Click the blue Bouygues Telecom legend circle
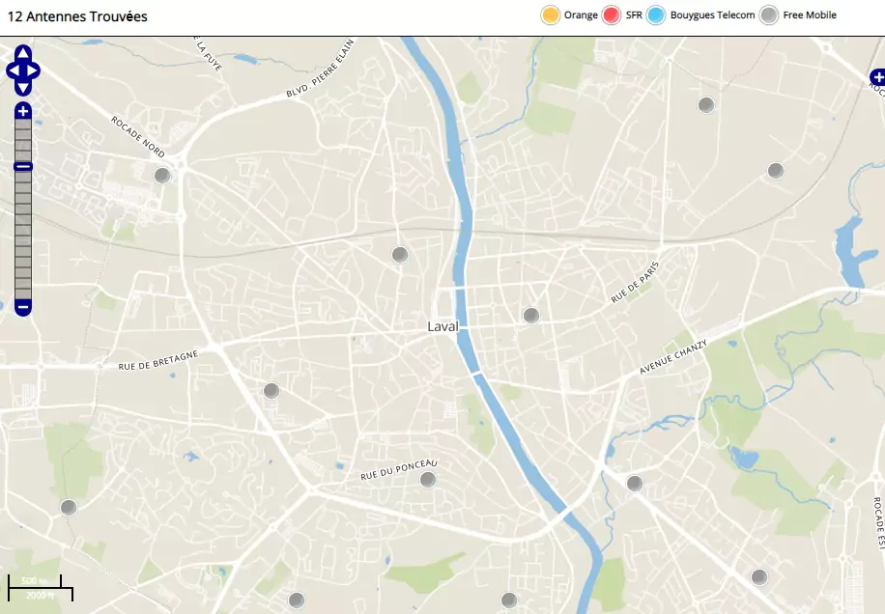885x614 pixels. pos(656,15)
